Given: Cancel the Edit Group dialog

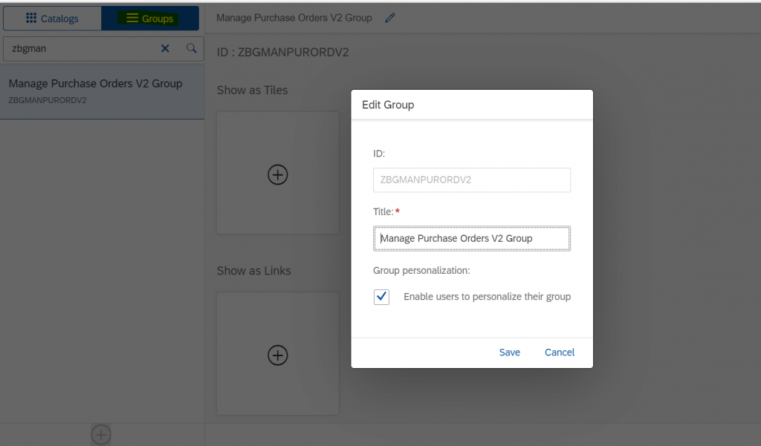Looking at the screenshot, I should click(x=560, y=352).
